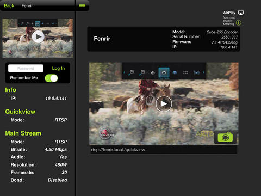Play the main quickview video

pos(164,103)
